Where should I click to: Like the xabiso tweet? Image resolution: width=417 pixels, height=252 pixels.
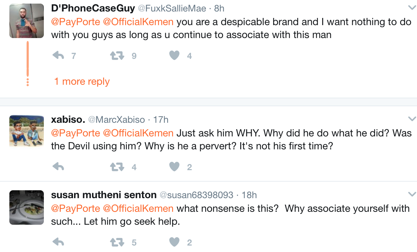(x=174, y=167)
